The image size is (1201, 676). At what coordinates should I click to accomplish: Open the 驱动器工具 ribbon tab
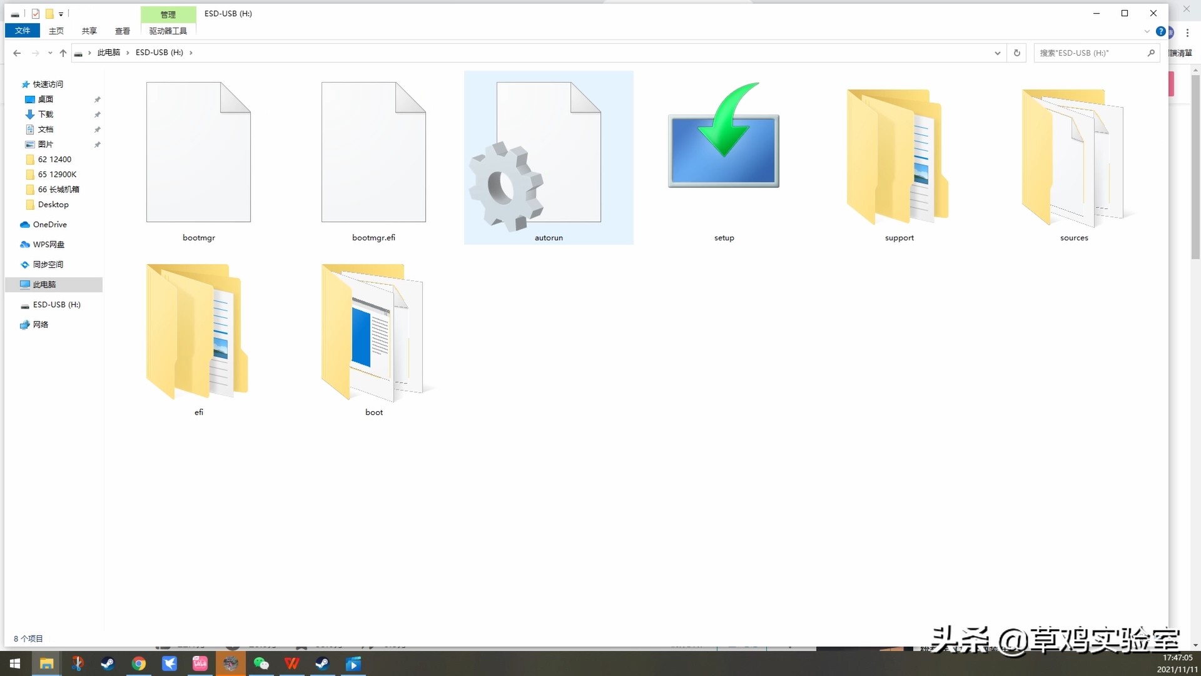[167, 31]
